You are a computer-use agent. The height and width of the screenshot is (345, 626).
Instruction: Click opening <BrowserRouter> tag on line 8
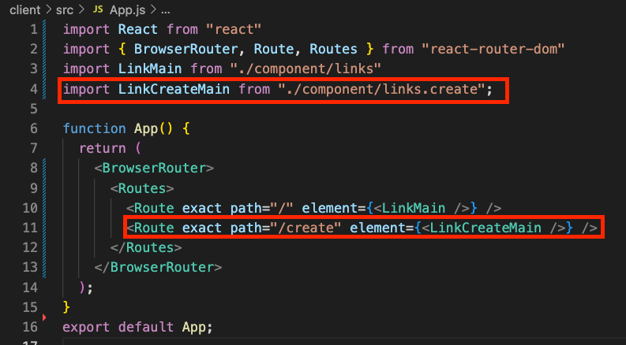(x=154, y=168)
